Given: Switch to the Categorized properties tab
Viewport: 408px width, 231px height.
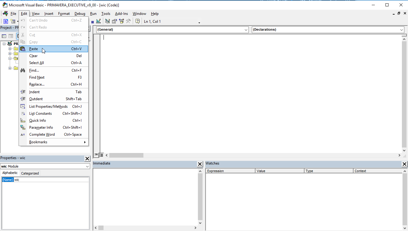Looking at the screenshot, I should coord(30,173).
